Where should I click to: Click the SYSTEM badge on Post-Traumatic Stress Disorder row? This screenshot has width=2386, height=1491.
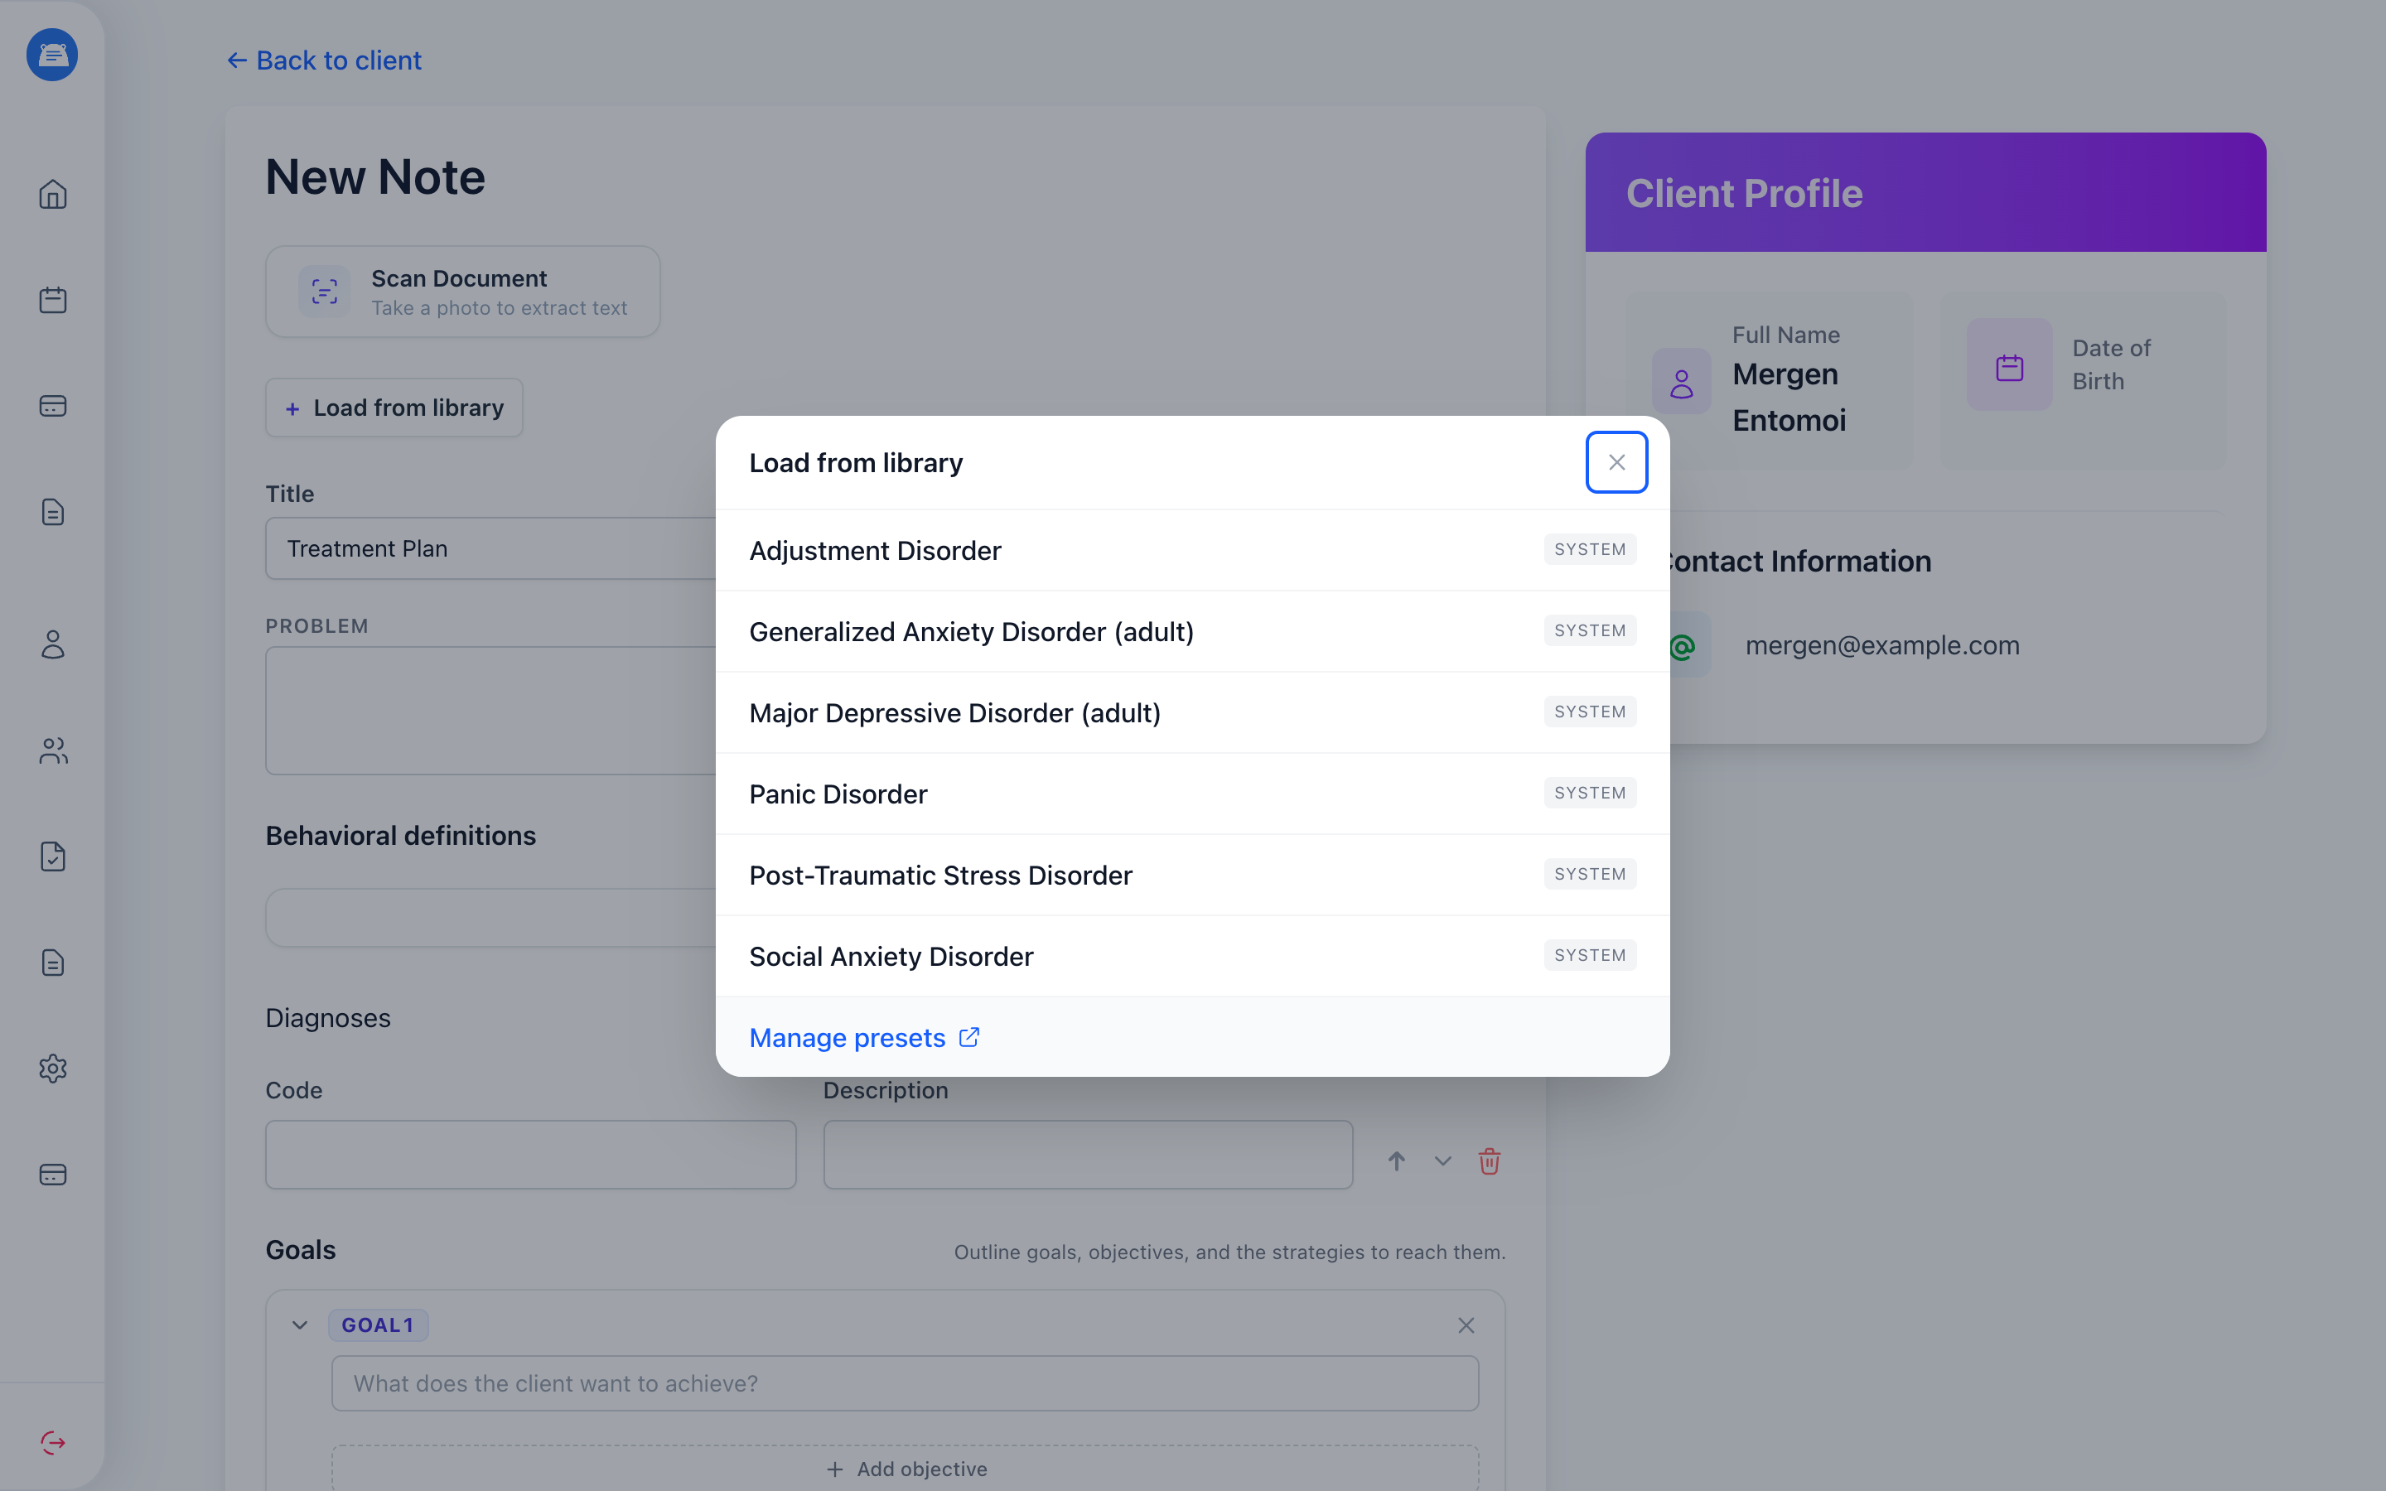tap(1589, 874)
